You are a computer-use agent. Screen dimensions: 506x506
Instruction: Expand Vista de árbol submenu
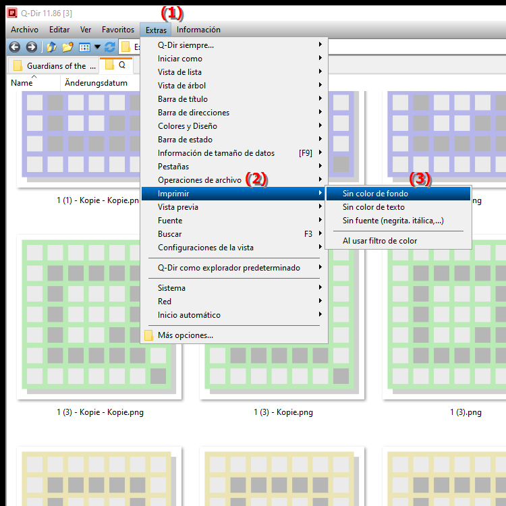(x=235, y=86)
